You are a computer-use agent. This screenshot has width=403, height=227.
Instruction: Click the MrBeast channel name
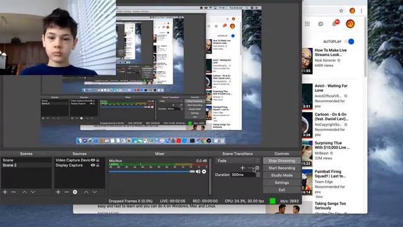pos(322,153)
